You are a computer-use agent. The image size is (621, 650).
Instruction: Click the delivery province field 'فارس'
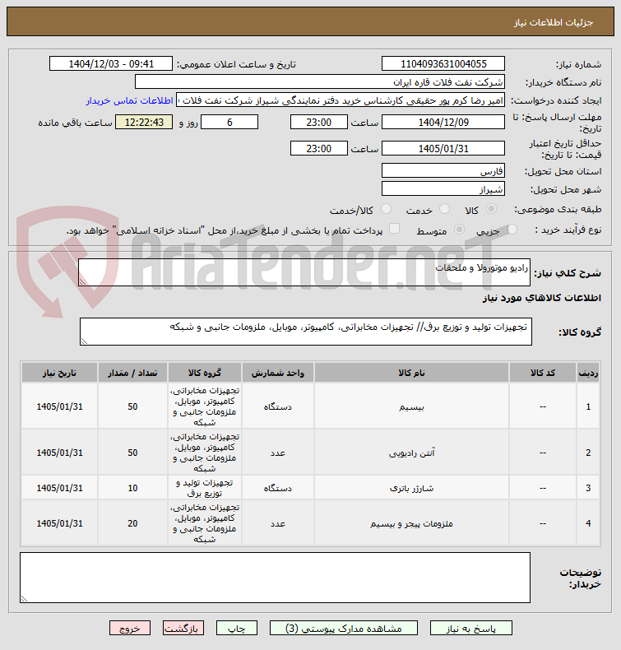click(443, 171)
